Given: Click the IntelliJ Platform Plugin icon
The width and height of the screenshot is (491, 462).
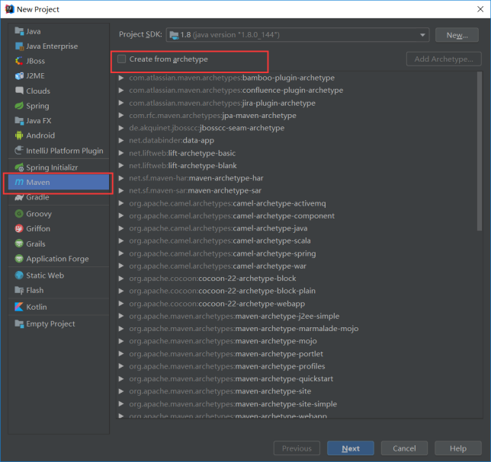Looking at the screenshot, I should pyautogui.click(x=19, y=151).
